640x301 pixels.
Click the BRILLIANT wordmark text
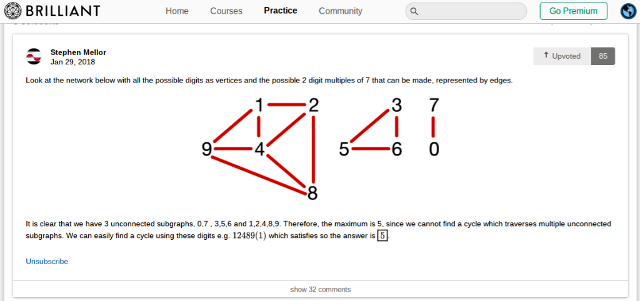click(x=61, y=11)
